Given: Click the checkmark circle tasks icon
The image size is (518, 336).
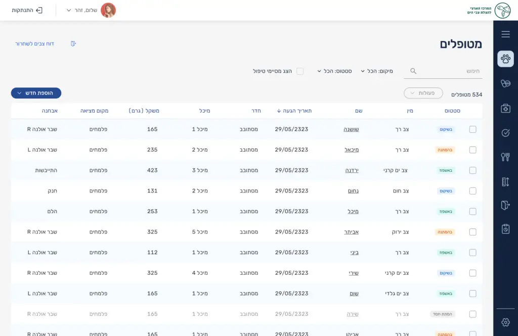Looking at the screenshot, I should point(505,133).
